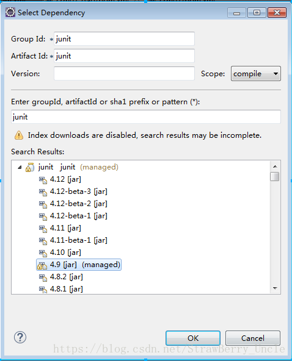Minimize the Select Dependency dialog
Viewport: 292px width, 361px height.
coord(236,13)
